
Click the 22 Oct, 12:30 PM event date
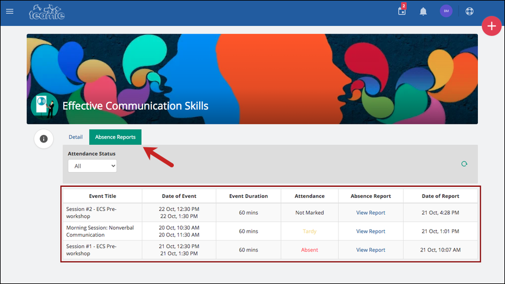point(179,209)
